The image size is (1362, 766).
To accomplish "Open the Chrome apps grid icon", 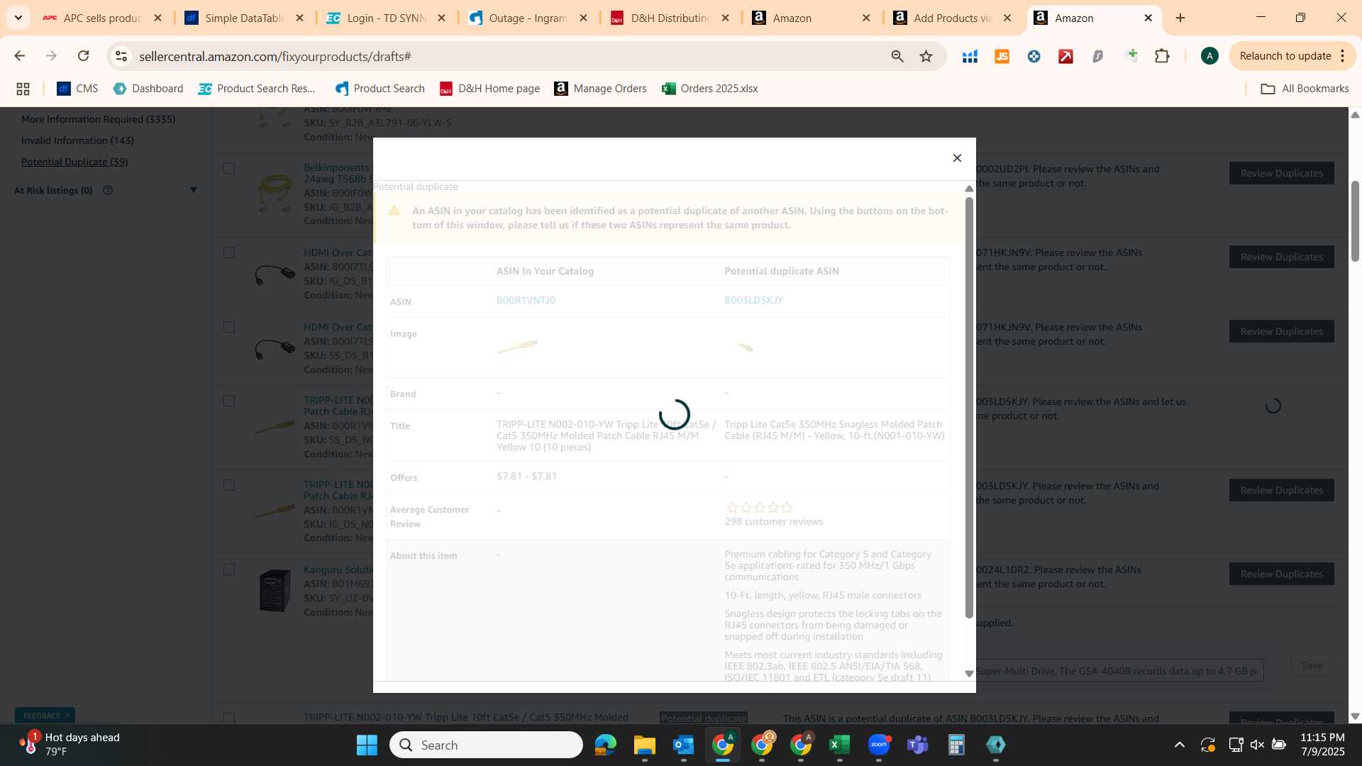I will 23,89.
